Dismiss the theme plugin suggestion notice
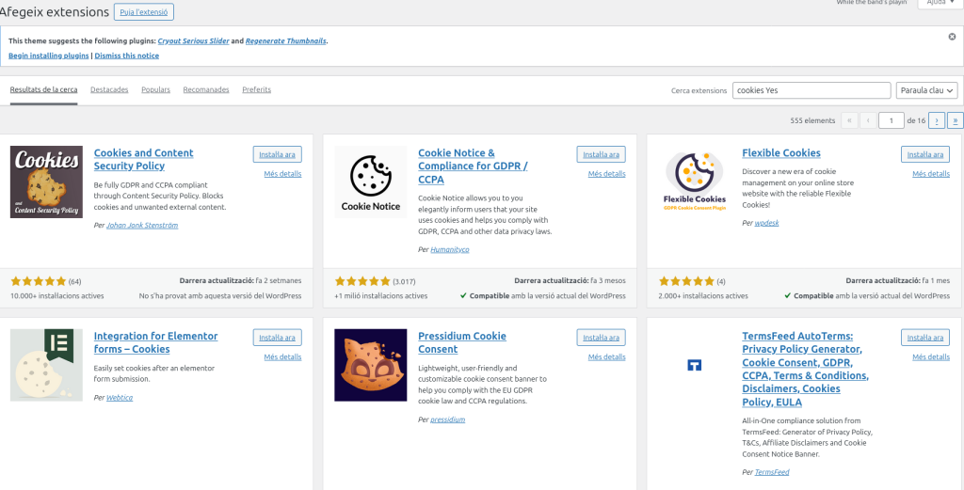Screen dimensions: 964x490 point(952,37)
